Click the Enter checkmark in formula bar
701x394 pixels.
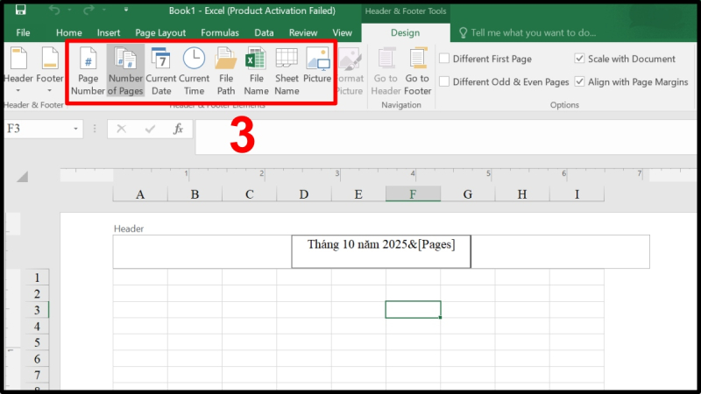coord(150,129)
